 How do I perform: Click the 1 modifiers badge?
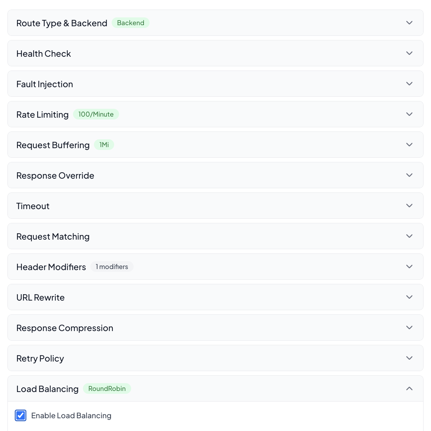(x=112, y=267)
